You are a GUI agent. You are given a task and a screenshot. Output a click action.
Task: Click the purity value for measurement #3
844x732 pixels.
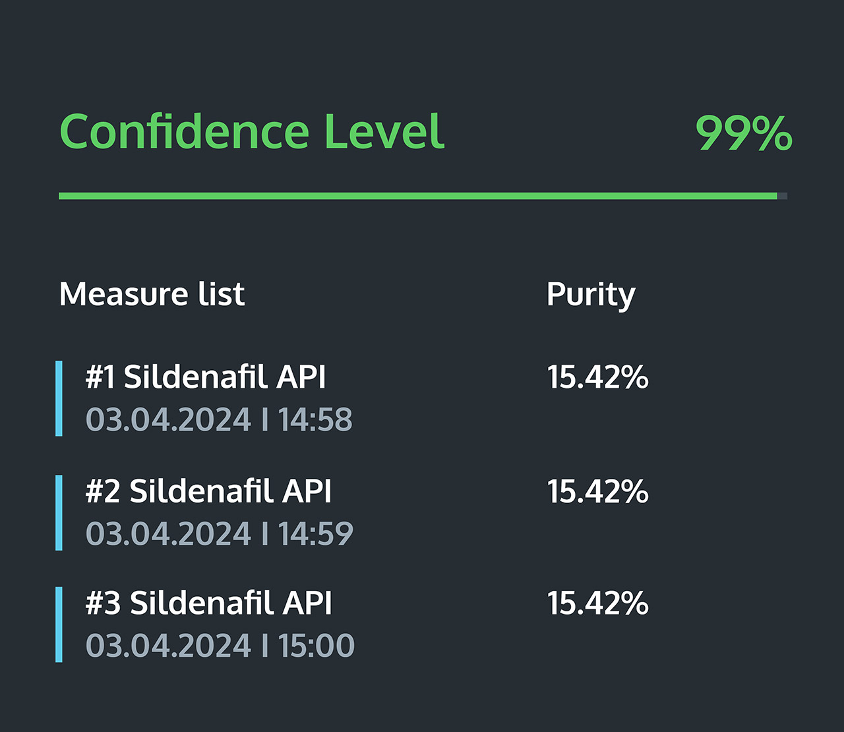[x=597, y=603]
